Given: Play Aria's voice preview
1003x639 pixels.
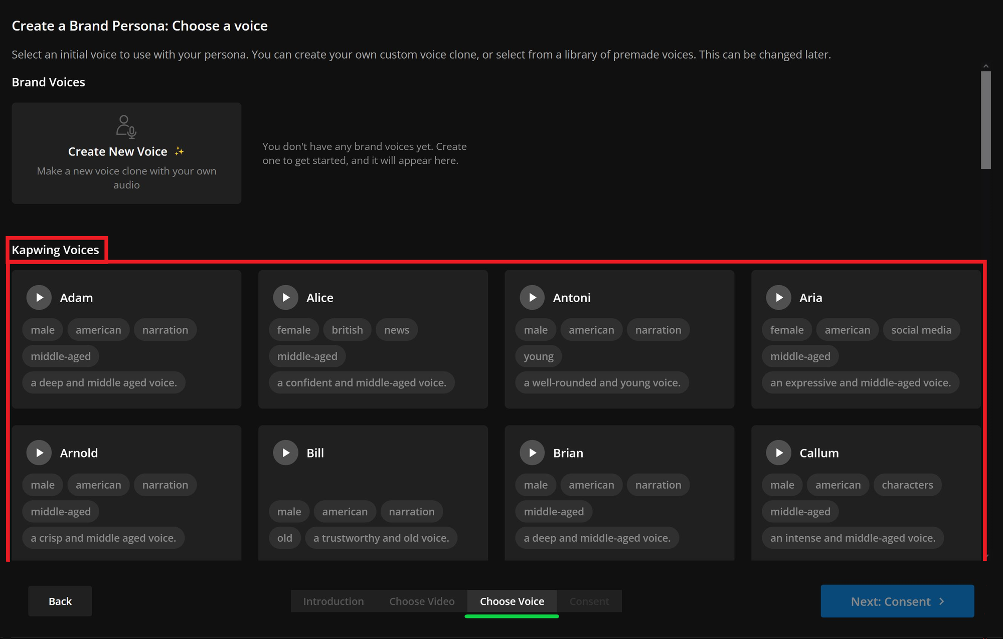Looking at the screenshot, I should tap(778, 298).
